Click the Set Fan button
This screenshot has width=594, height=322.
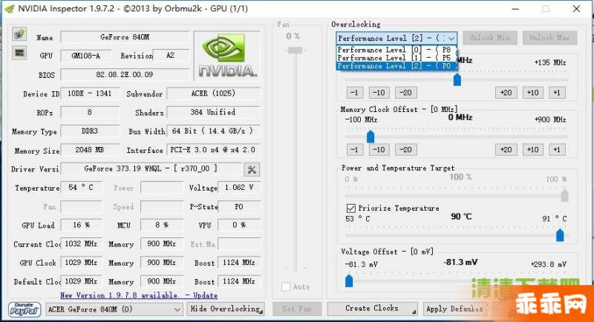296,309
